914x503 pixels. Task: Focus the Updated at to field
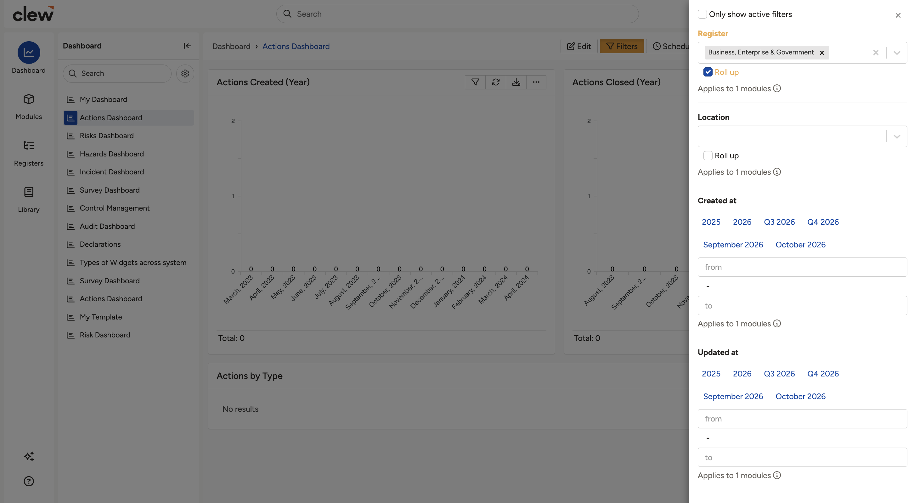click(802, 457)
